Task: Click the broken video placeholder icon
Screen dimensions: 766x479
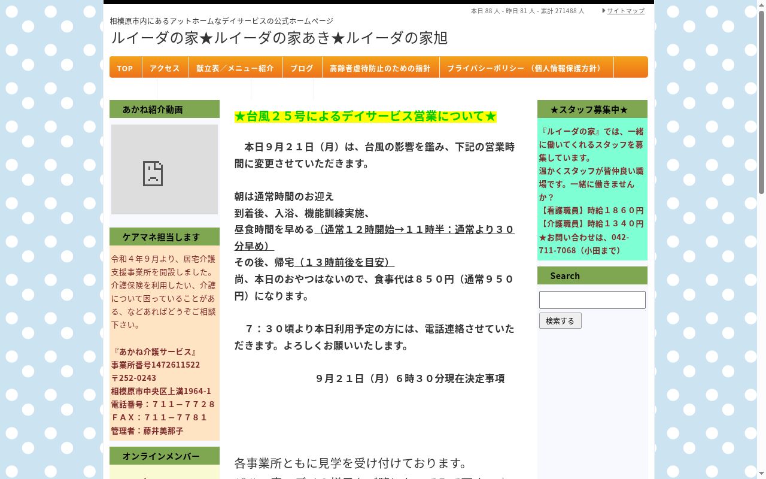Action: 153,174
